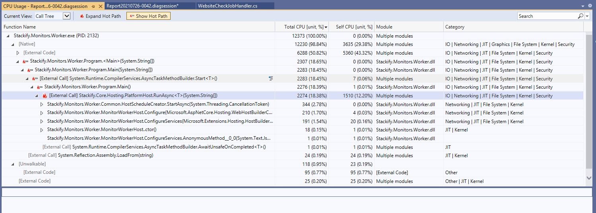
Task: Switch to the Report20210726-0042.diagsession* tab
Action: pos(142,6)
